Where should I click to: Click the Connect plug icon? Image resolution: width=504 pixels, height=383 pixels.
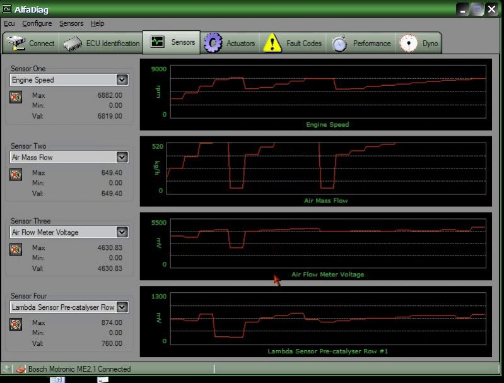click(x=16, y=43)
